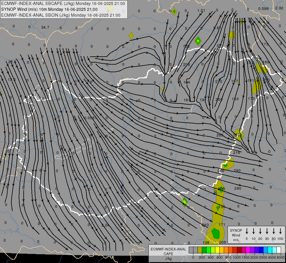
Task: Click the ECMWF-INDEX-ANAL CAPE legend label
Action: 168,254
